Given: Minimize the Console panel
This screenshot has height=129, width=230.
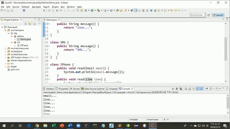Looking at the screenshot, I should click(223, 89).
